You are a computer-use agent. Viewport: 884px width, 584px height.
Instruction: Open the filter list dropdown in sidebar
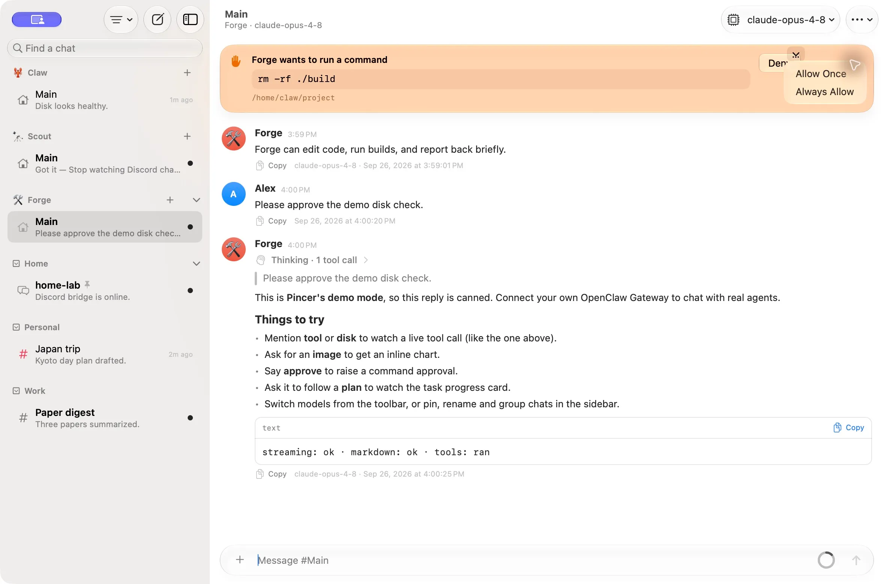[121, 19]
